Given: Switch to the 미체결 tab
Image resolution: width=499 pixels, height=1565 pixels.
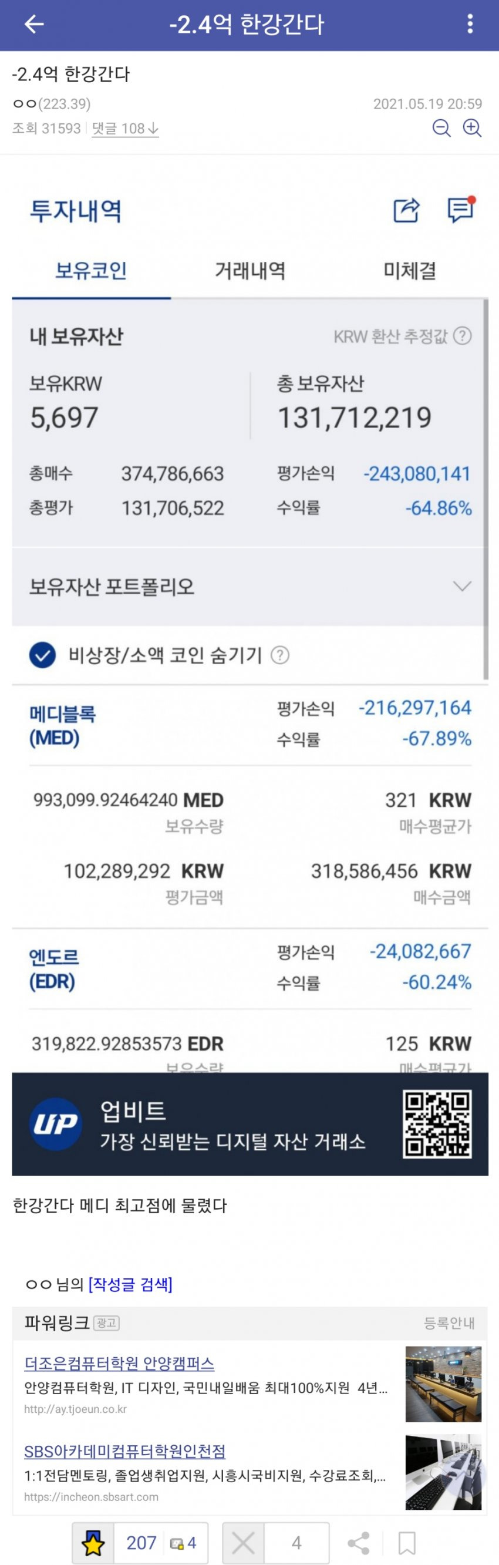Looking at the screenshot, I should click(x=410, y=270).
